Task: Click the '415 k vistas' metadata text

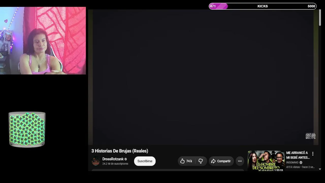Action: coord(293,167)
